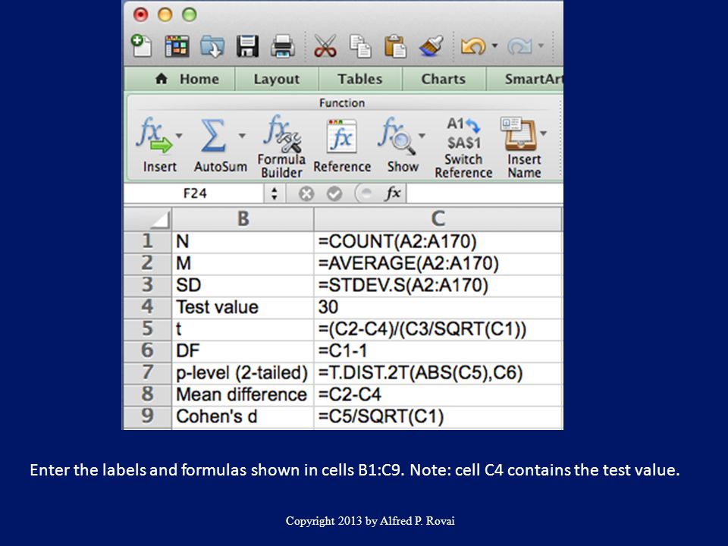This screenshot has width=728, height=546.
Task: Select cell containing =AVERAGE(A2:A170)
Action: (438, 263)
